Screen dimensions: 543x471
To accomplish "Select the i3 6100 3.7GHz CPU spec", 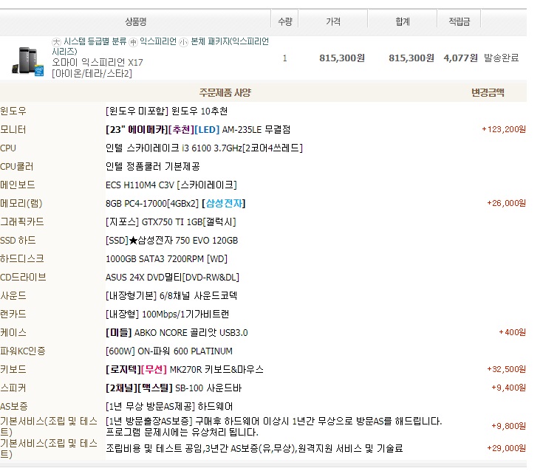I will [204, 148].
